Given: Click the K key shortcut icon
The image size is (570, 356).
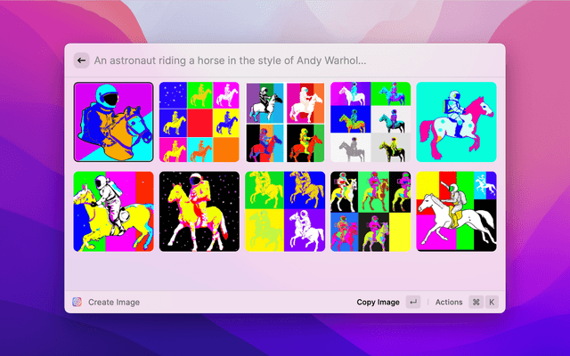Looking at the screenshot, I should [x=491, y=302].
